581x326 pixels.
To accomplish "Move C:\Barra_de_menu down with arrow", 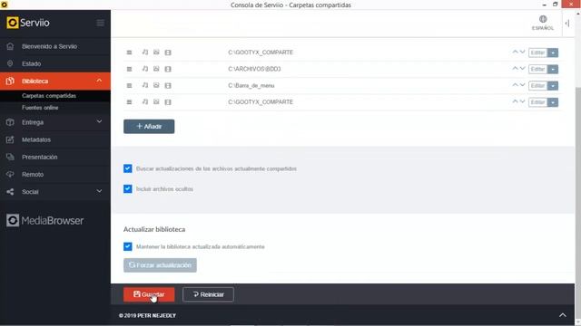I will pos(523,85).
